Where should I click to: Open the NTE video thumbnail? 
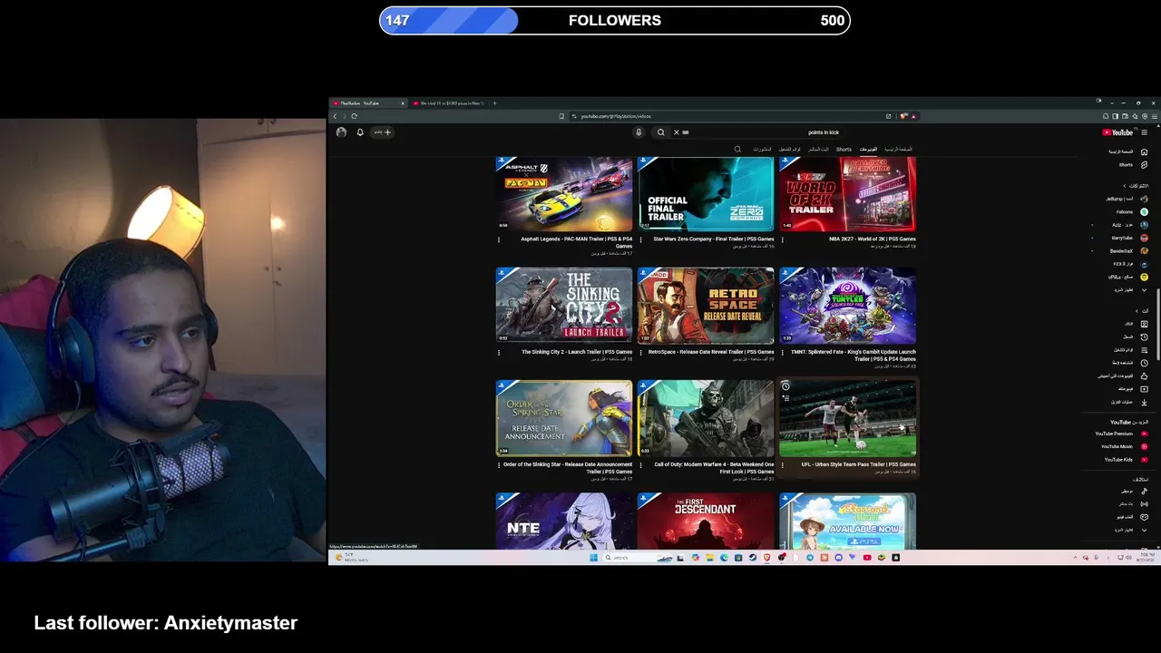click(564, 521)
